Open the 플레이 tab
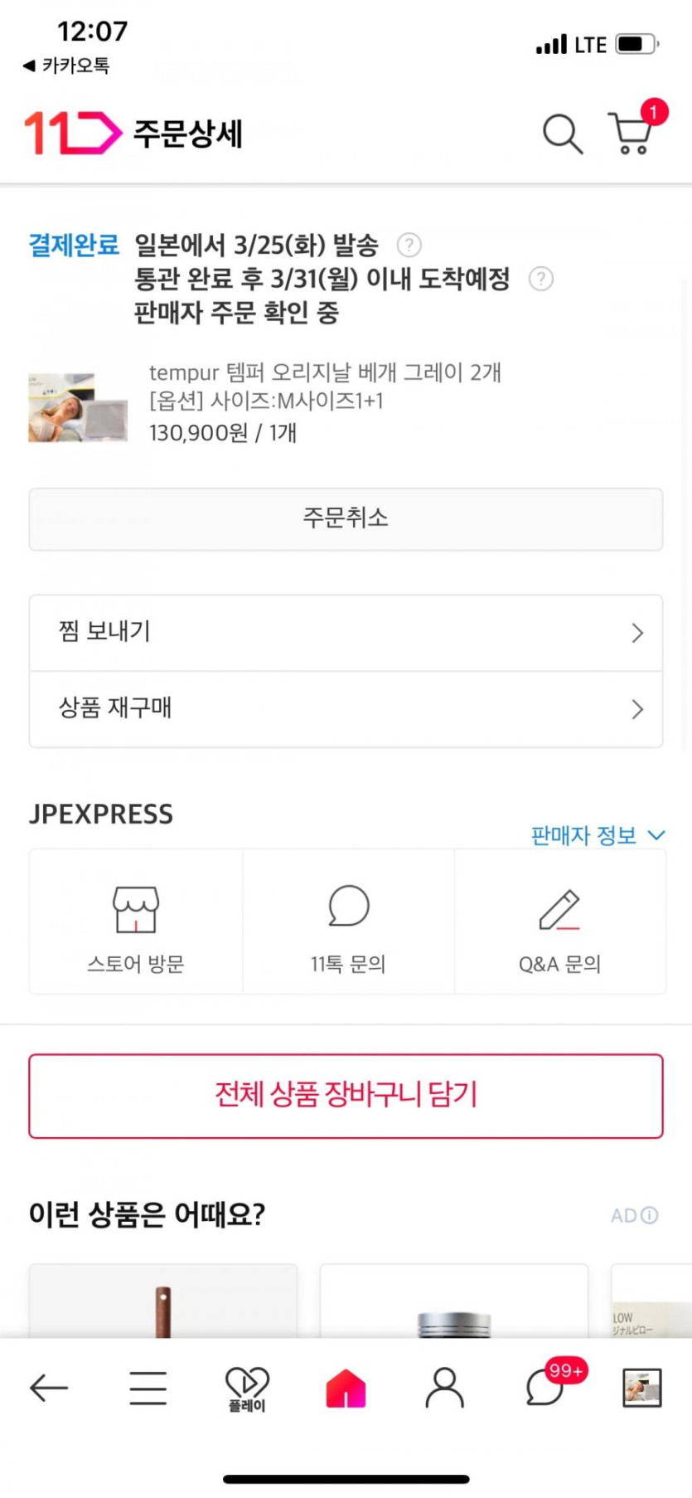Screen dimensions: 692x1498 pyautogui.click(x=247, y=1389)
